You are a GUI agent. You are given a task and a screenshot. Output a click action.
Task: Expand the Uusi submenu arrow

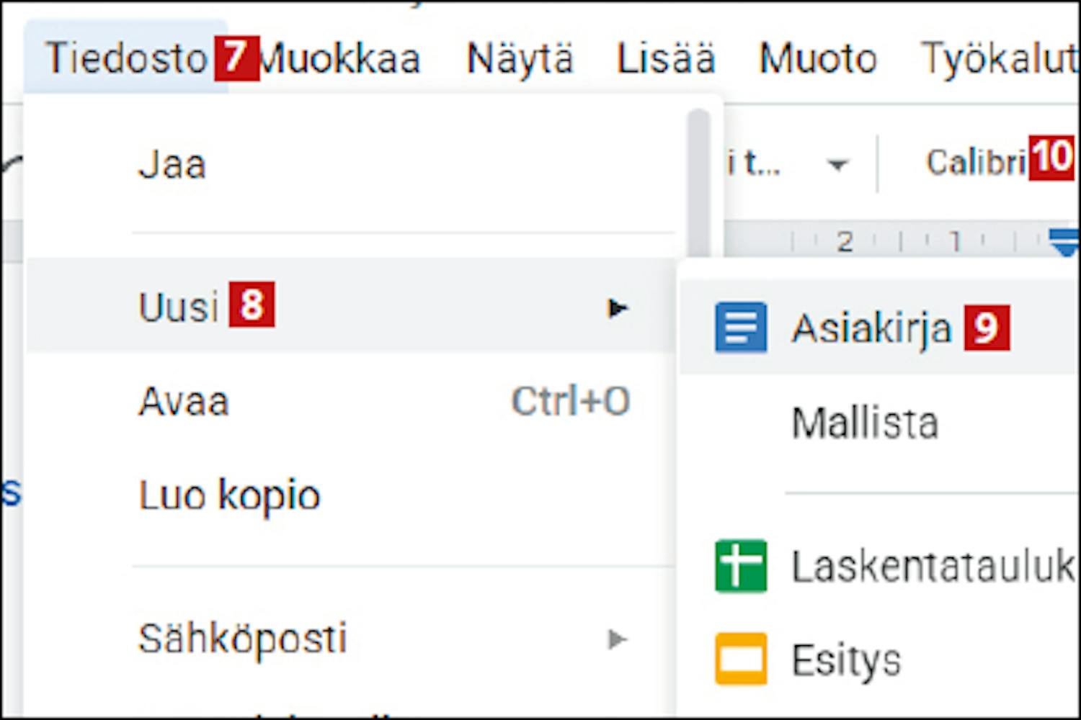tap(617, 308)
